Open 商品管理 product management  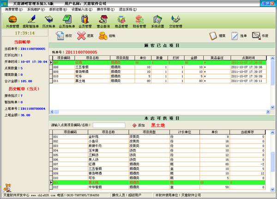point(121,21)
